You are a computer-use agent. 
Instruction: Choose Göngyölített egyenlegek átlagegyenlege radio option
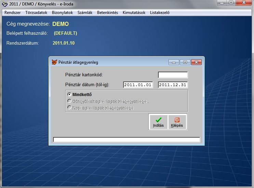tap(69, 101)
